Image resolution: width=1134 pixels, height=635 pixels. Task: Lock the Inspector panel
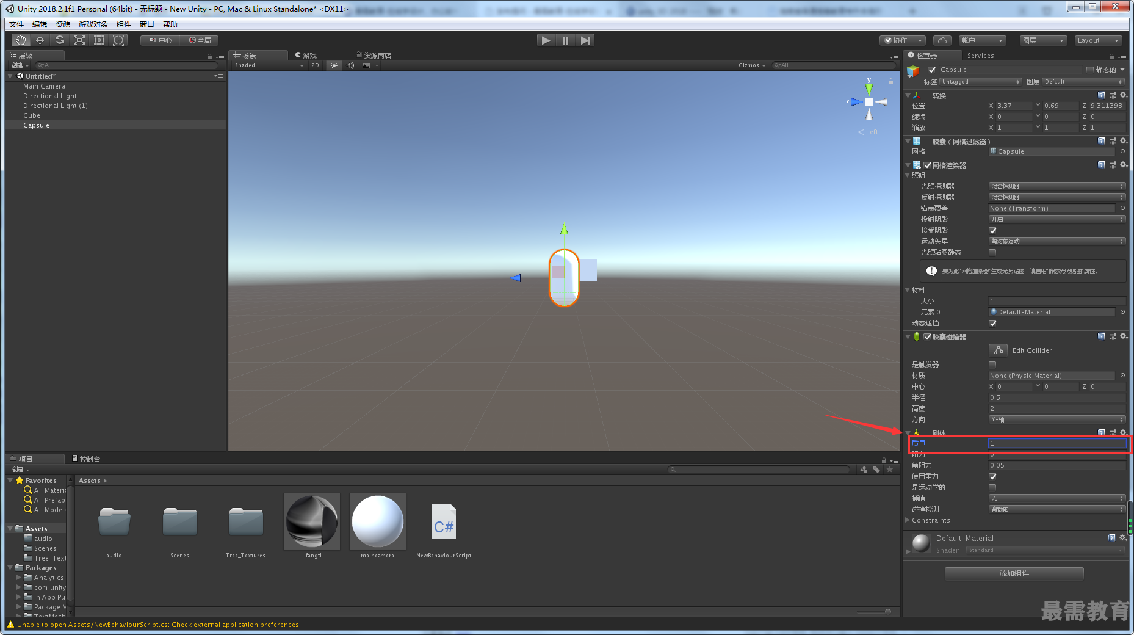tap(1111, 57)
